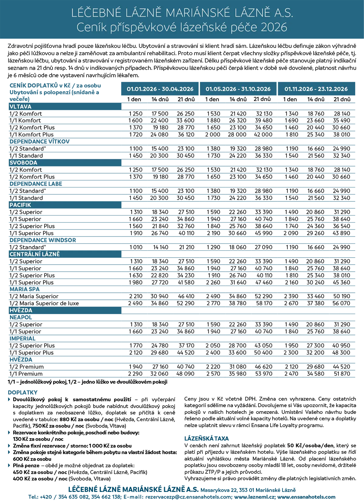This screenshot has width=364, height=501.
Task: Select the 1/1 Superior row label under CENTRÁLNÍ LÁZNĚ
Action: click(x=25, y=269)
